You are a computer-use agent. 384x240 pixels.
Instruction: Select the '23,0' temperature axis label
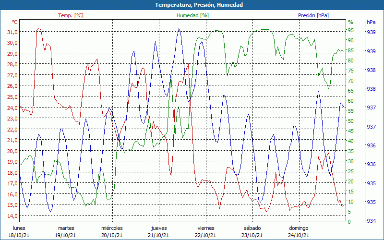[12, 119]
